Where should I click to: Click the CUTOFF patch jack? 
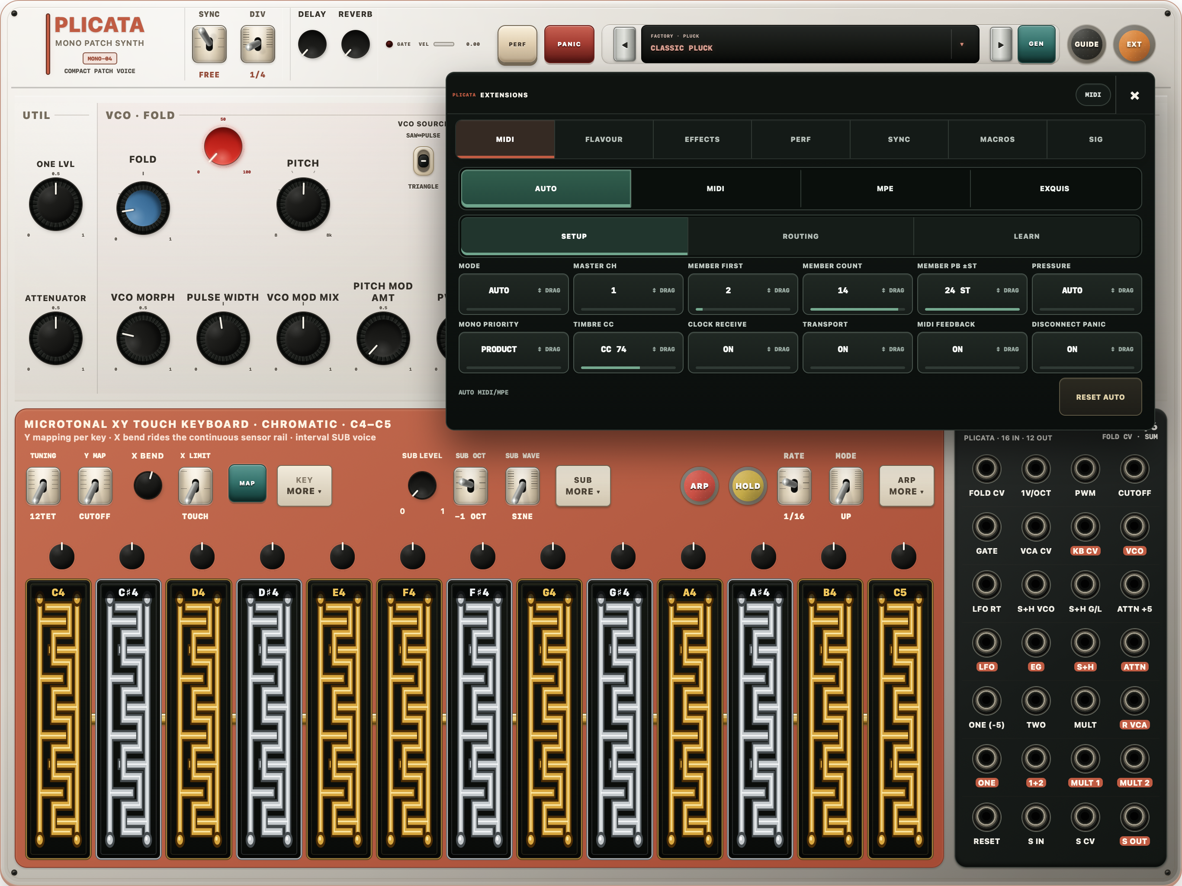pyautogui.click(x=1134, y=469)
